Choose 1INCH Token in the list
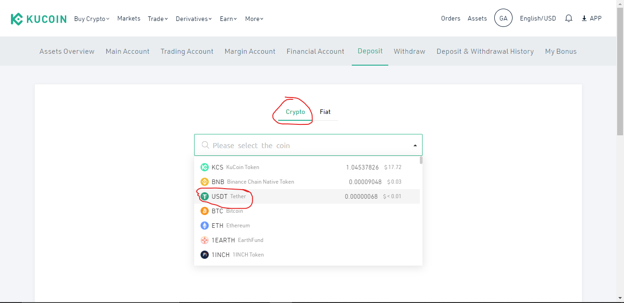This screenshot has height=303, width=624. click(307, 255)
